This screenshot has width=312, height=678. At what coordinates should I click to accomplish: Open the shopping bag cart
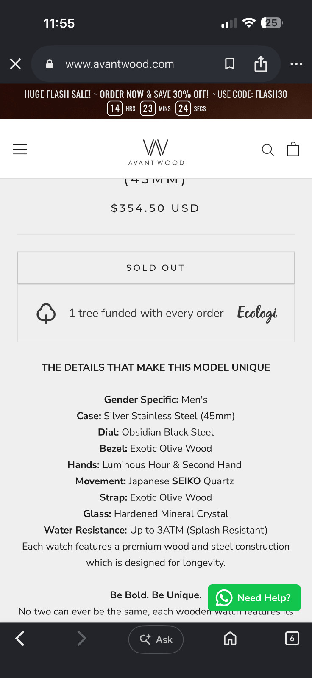(x=293, y=149)
